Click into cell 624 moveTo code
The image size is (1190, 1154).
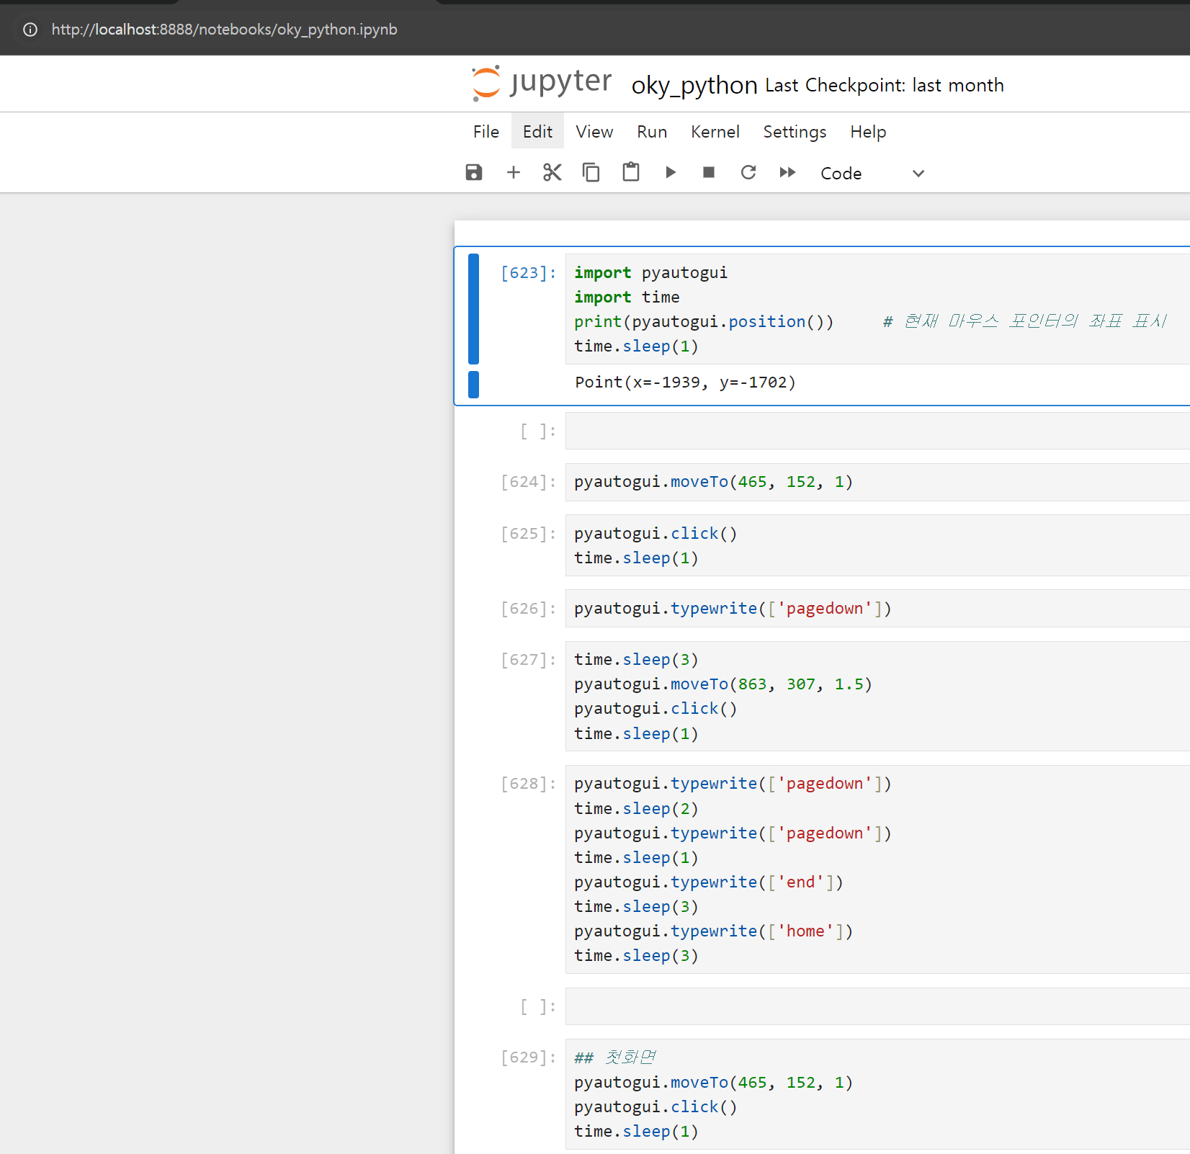pyautogui.click(x=713, y=482)
